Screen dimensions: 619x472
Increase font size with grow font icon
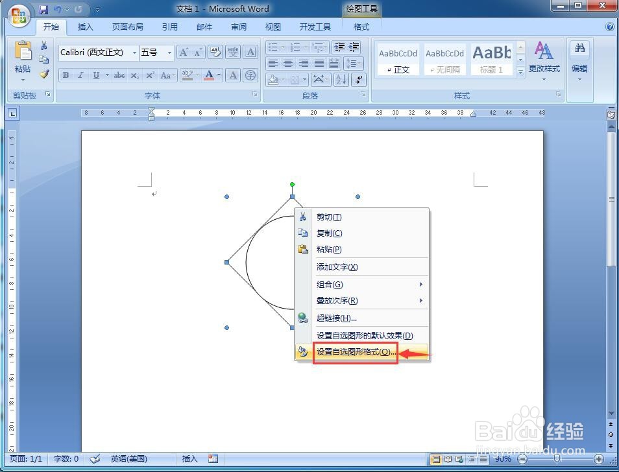[x=184, y=52]
